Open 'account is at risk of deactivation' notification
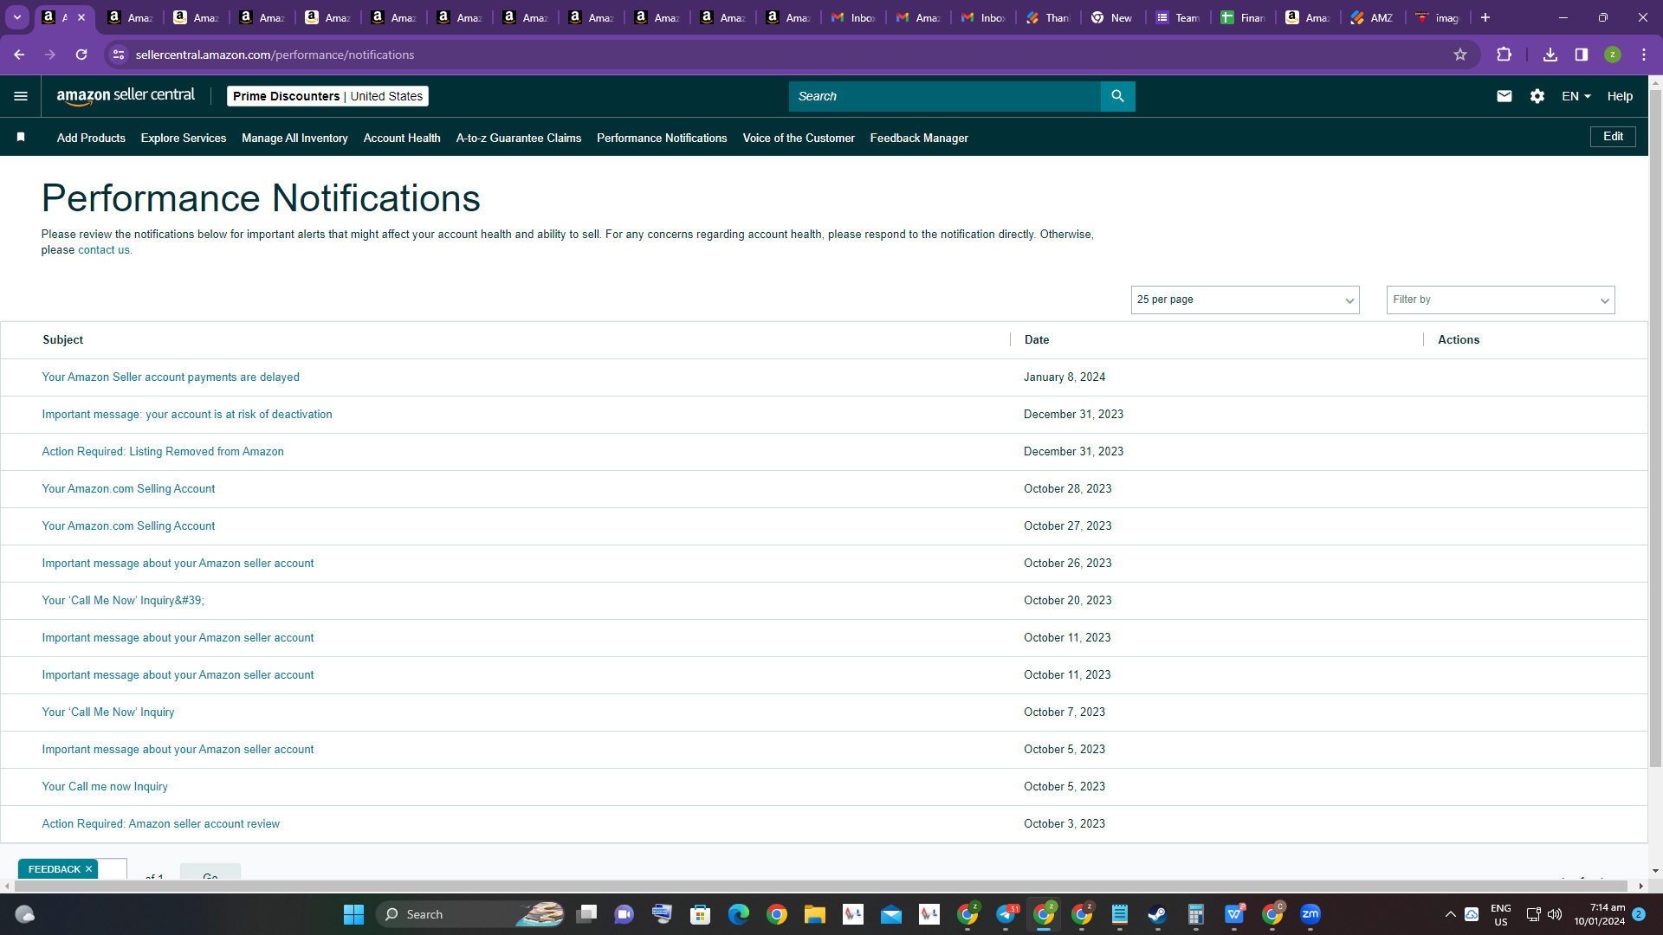This screenshot has height=935, width=1663. pos(187,415)
